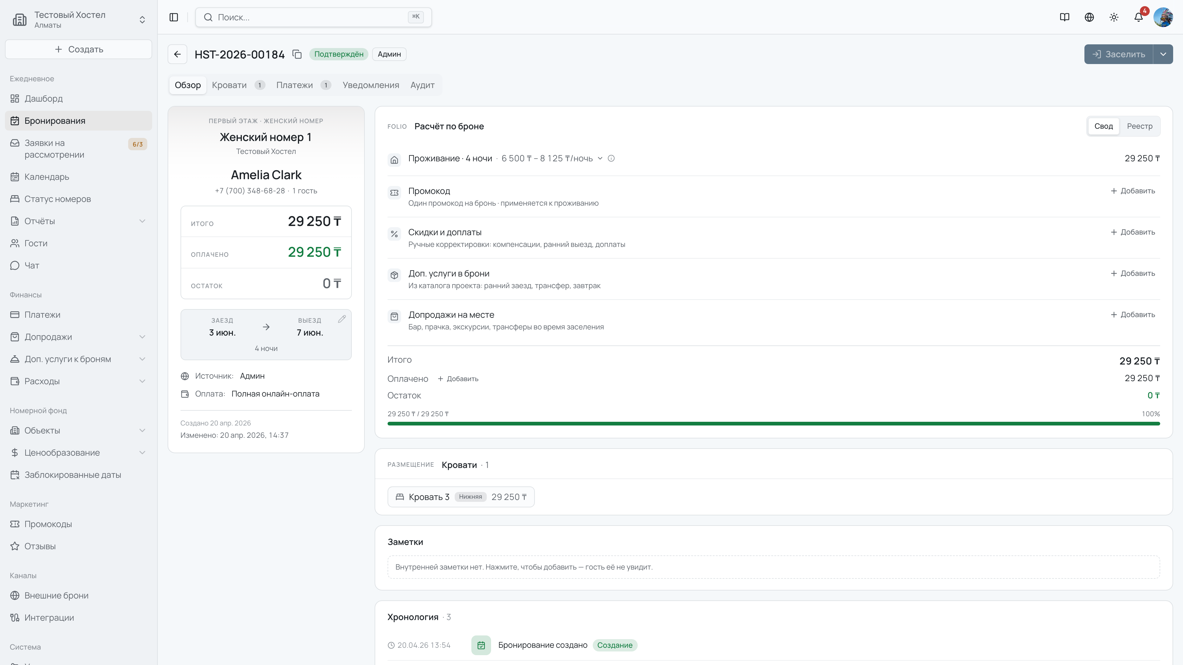
Task: Open Чат in the sidebar
Action: tap(79, 265)
